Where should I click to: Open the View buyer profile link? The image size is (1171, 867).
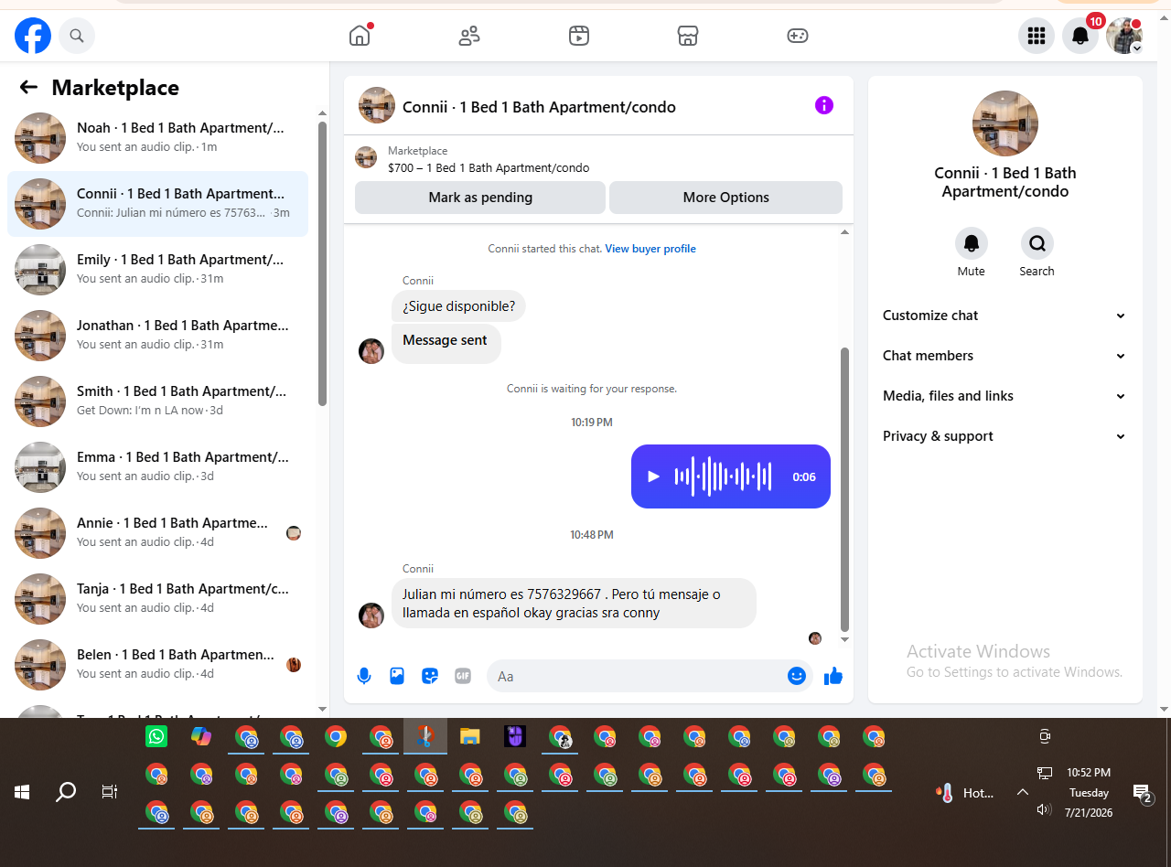tap(650, 249)
